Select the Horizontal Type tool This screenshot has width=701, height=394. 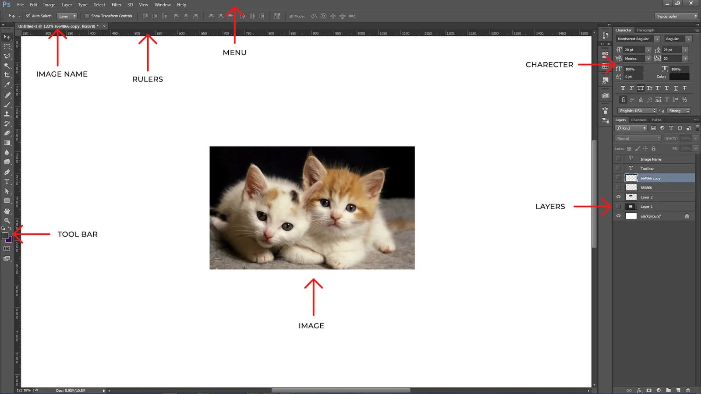(7, 182)
